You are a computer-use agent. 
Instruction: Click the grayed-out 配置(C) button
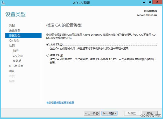tap(132, 113)
